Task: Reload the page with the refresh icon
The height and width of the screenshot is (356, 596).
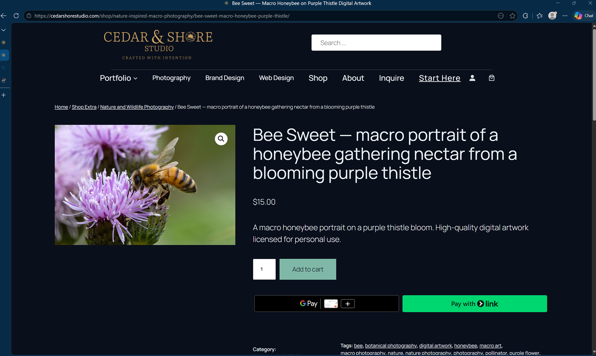Action: (x=16, y=16)
